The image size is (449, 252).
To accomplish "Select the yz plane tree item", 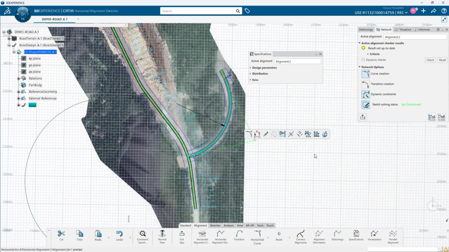I will (x=35, y=65).
